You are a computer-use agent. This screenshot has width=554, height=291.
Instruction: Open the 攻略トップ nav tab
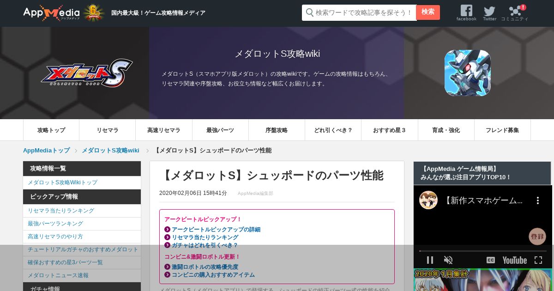pos(51,130)
